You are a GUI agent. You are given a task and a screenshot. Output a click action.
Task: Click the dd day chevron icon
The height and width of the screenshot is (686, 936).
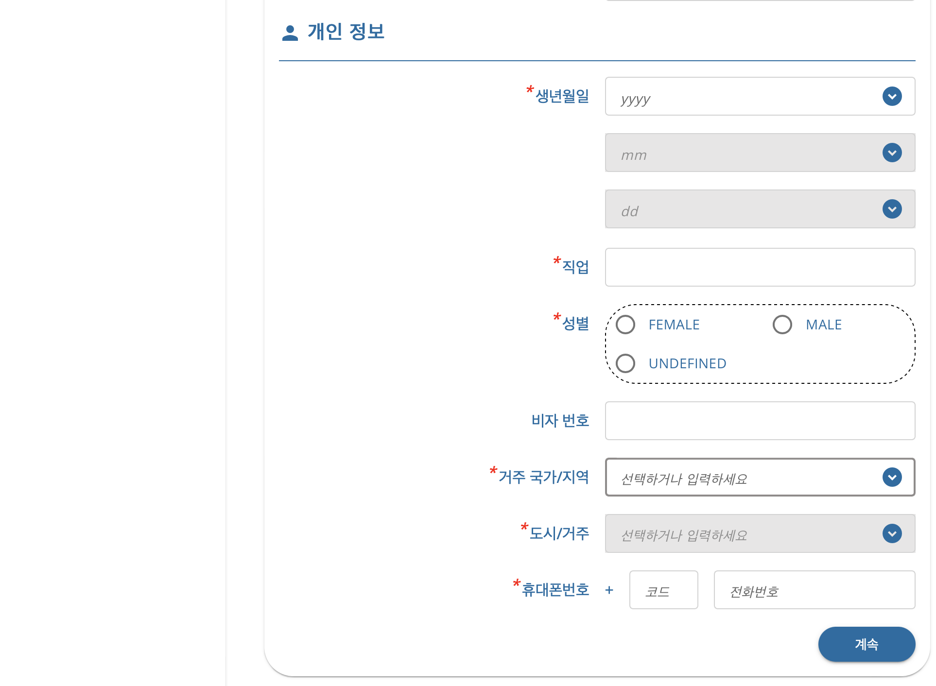(x=892, y=209)
